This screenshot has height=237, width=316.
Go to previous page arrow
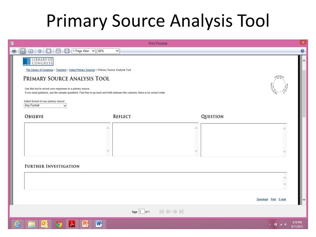pos(168,212)
